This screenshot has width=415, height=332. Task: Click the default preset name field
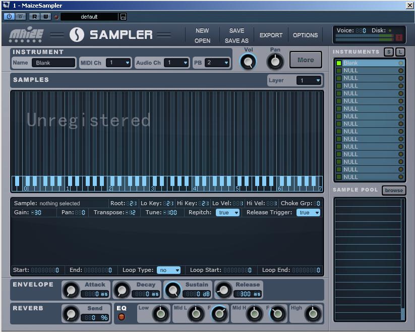coord(89,17)
